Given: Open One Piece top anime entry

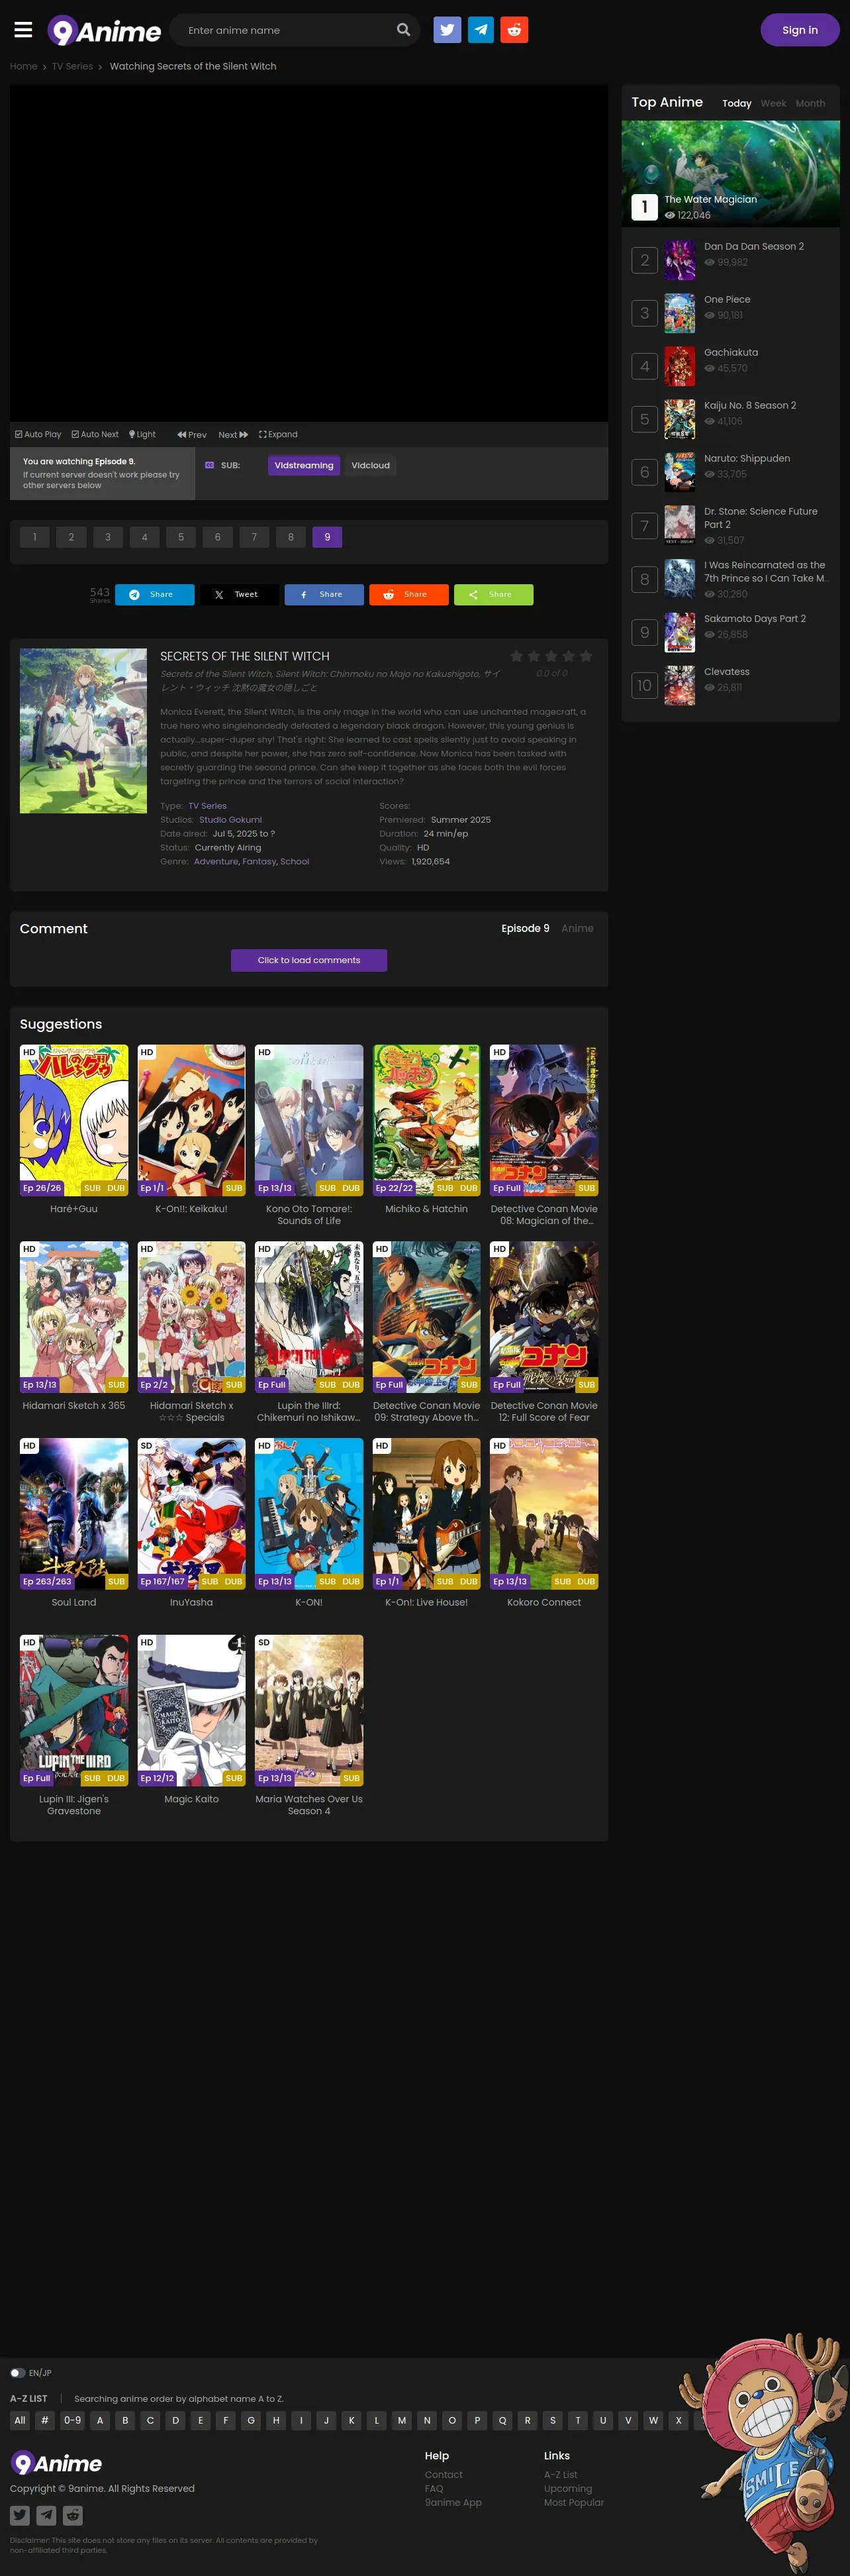Looking at the screenshot, I should point(726,299).
